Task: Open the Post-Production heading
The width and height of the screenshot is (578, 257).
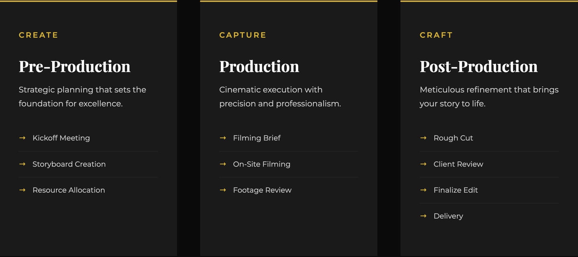Action: click(x=478, y=66)
